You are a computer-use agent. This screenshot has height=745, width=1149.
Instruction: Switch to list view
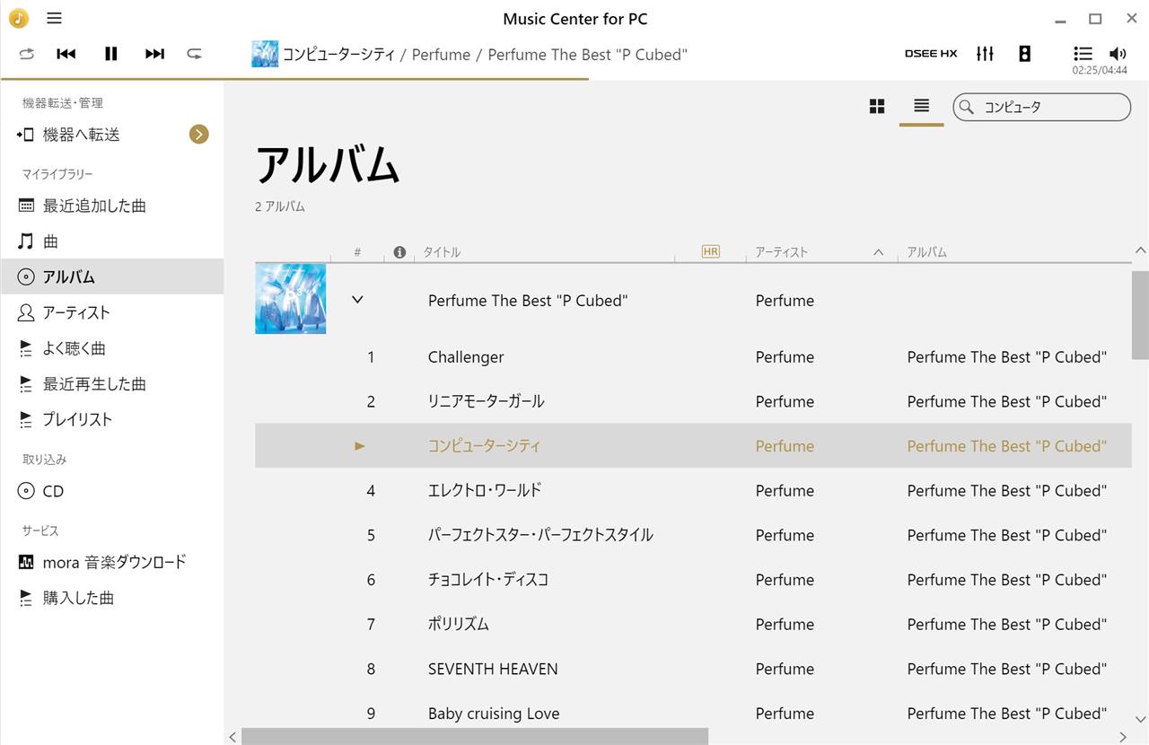(921, 106)
